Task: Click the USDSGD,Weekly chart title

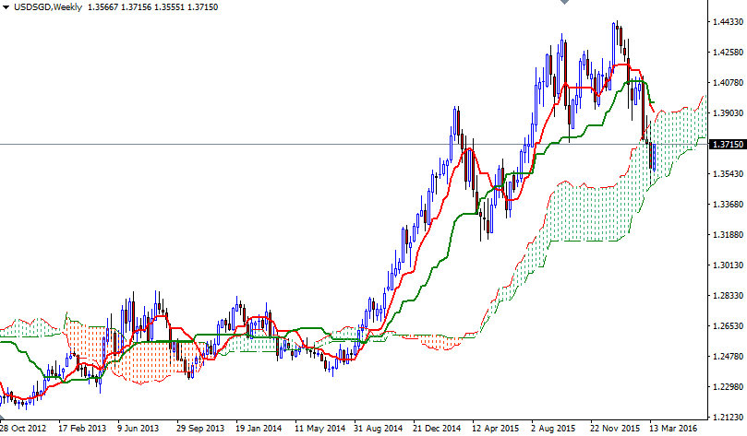Action: coord(48,7)
